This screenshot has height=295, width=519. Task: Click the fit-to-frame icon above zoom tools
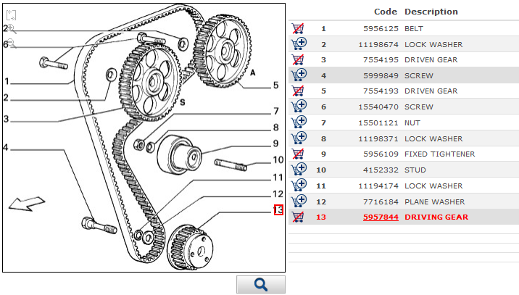(11, 14)
